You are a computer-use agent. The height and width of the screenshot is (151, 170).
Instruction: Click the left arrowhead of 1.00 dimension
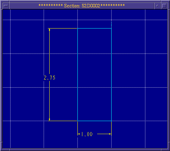tap(79, 134)
